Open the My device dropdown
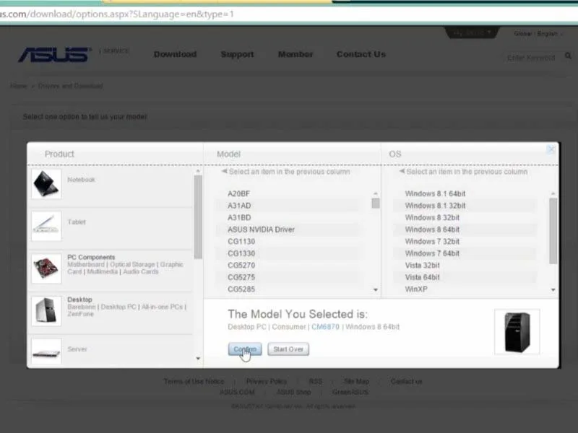Screen dimensions: 578x433 point(472,32)
